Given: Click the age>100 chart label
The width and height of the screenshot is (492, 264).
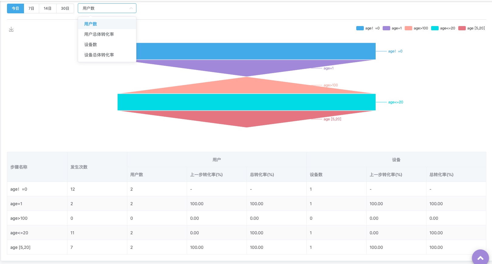Looking at the screenshot, I should pos(330,85).
